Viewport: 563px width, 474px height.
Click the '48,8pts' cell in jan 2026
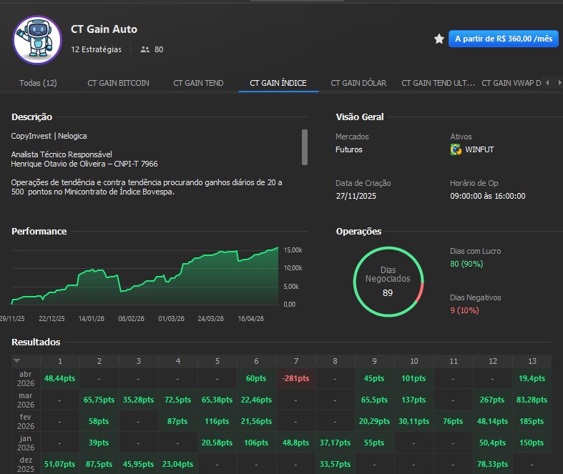coord(296,443)
